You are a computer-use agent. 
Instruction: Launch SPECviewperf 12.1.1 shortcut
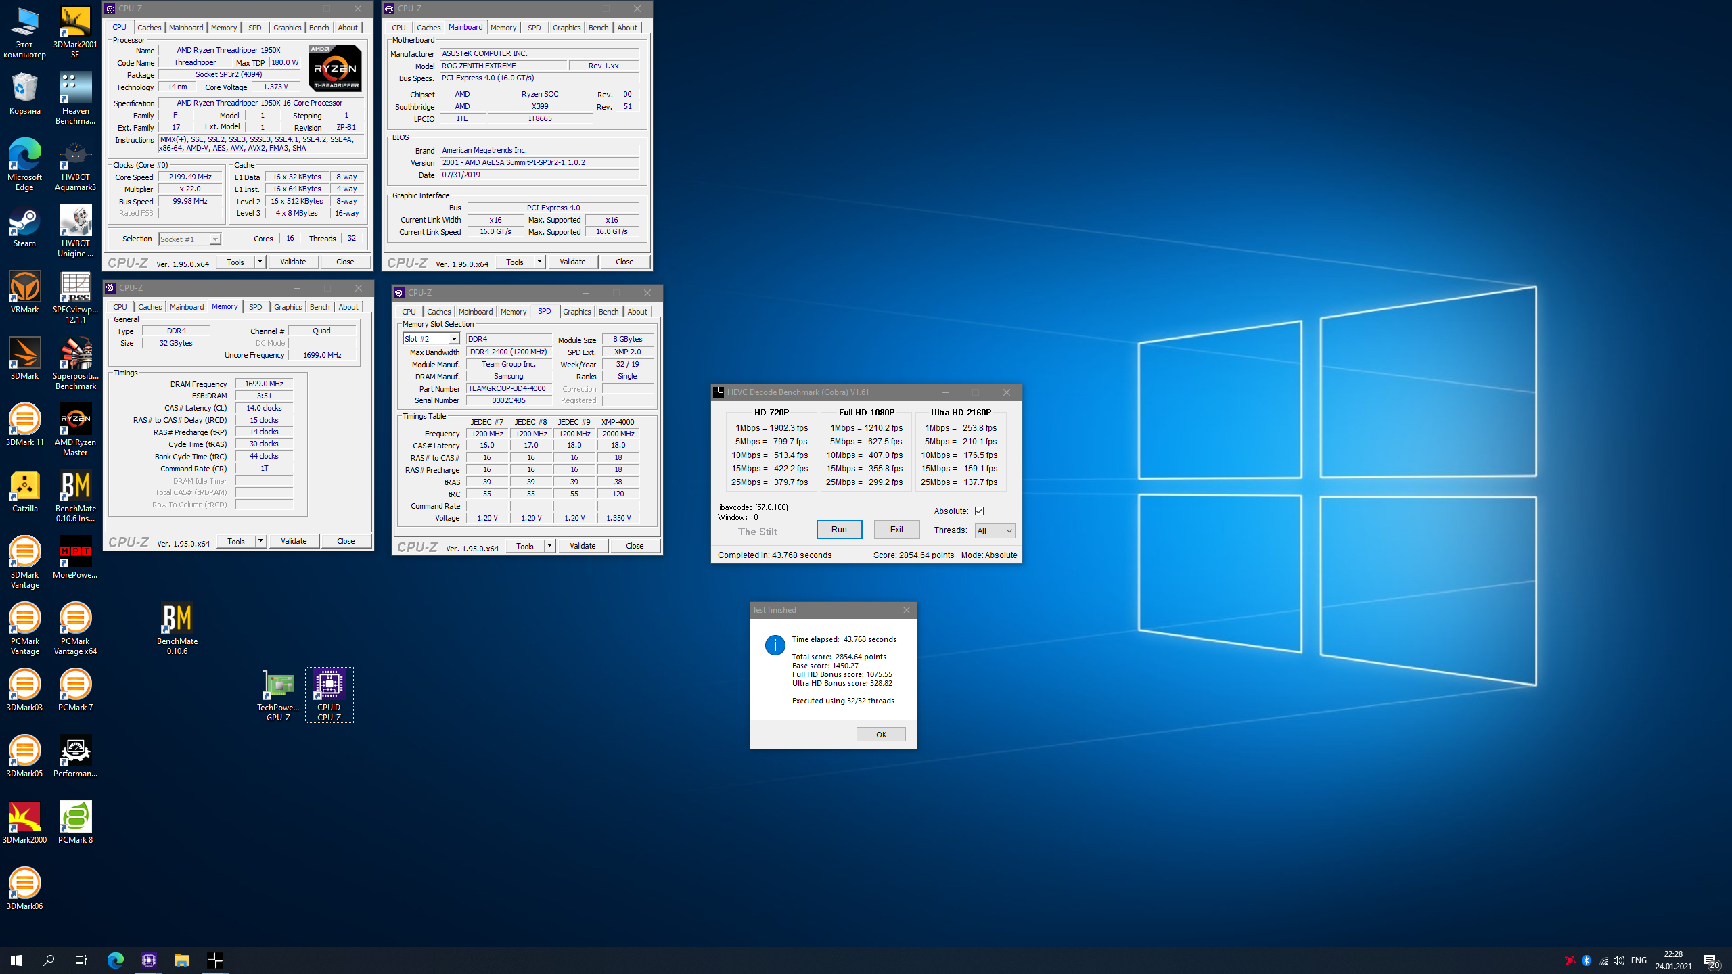[x=75, y=298]
